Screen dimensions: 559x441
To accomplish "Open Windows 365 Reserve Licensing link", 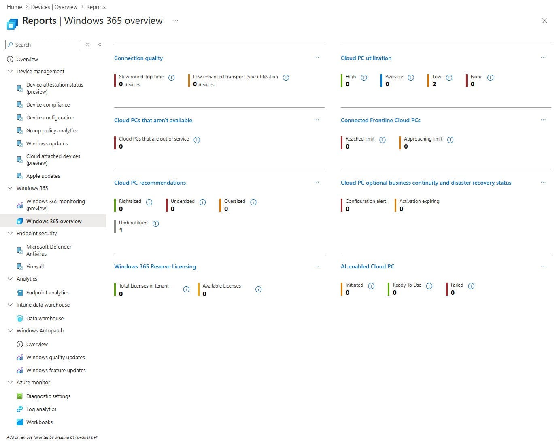I will click(155, 266).
